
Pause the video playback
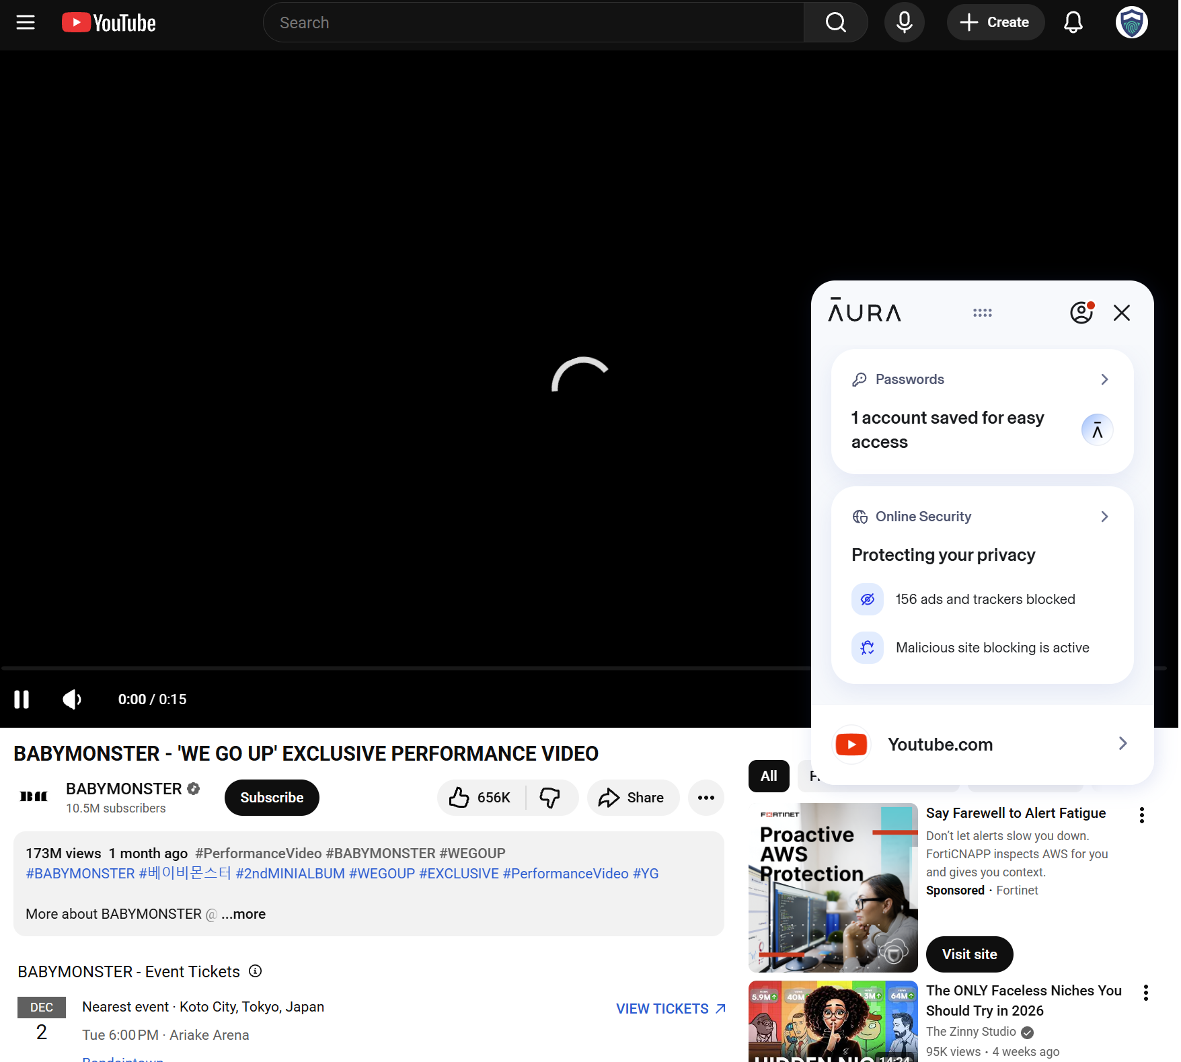[22, 699]
